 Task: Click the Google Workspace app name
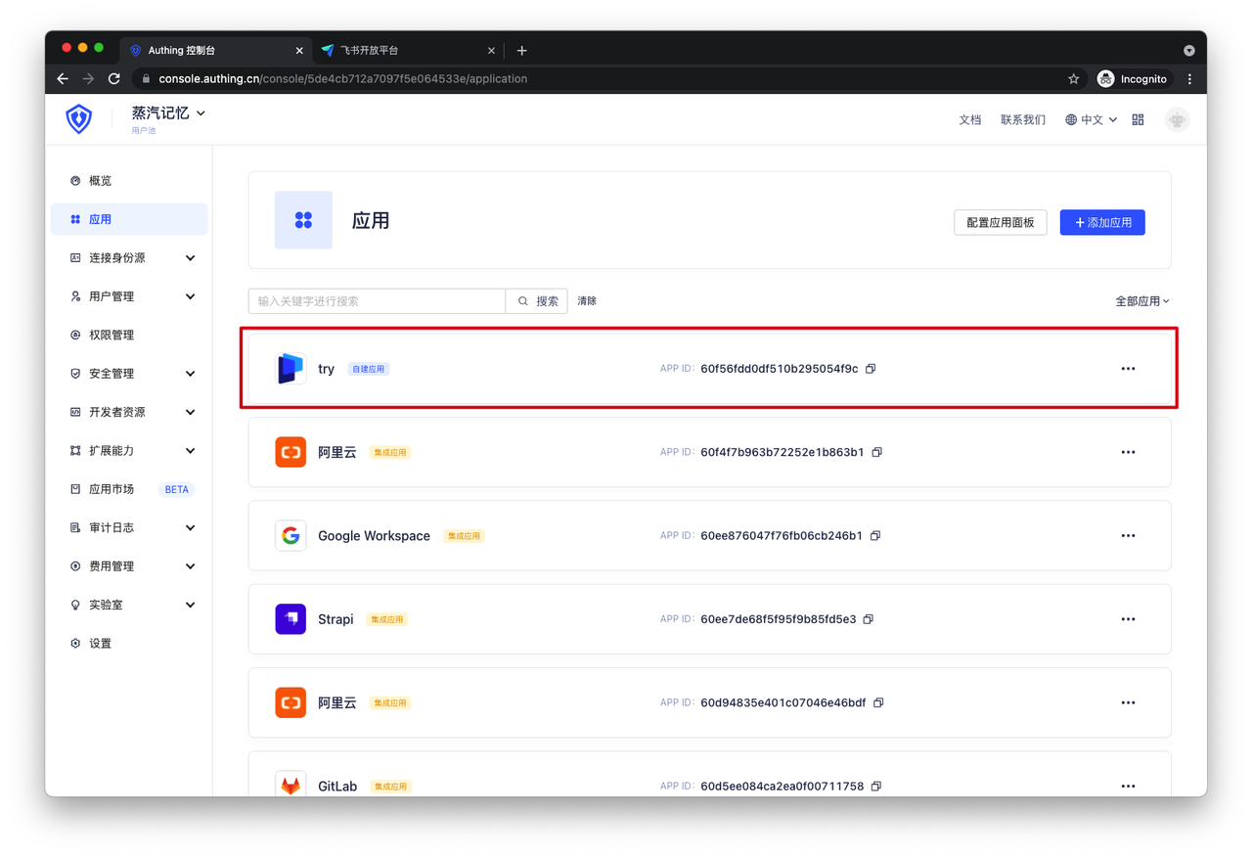coord(374,536)
